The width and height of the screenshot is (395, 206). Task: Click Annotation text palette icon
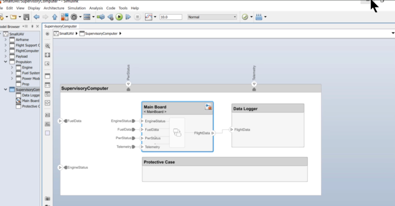(47, 115)
